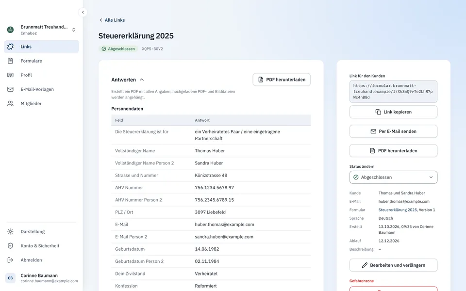This screenshot has width=466, height=291.
Task: Click the dropdown arrow of Abgeschlossen select
Action: 431,178
